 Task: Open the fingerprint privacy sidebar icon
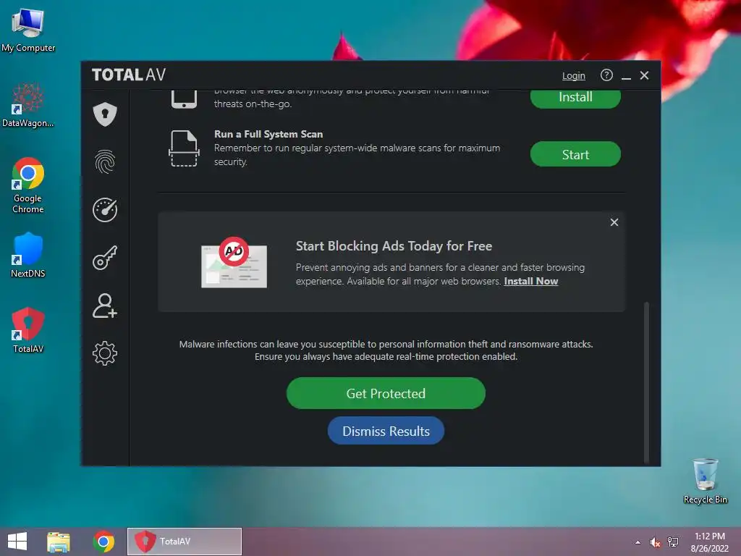104,161
